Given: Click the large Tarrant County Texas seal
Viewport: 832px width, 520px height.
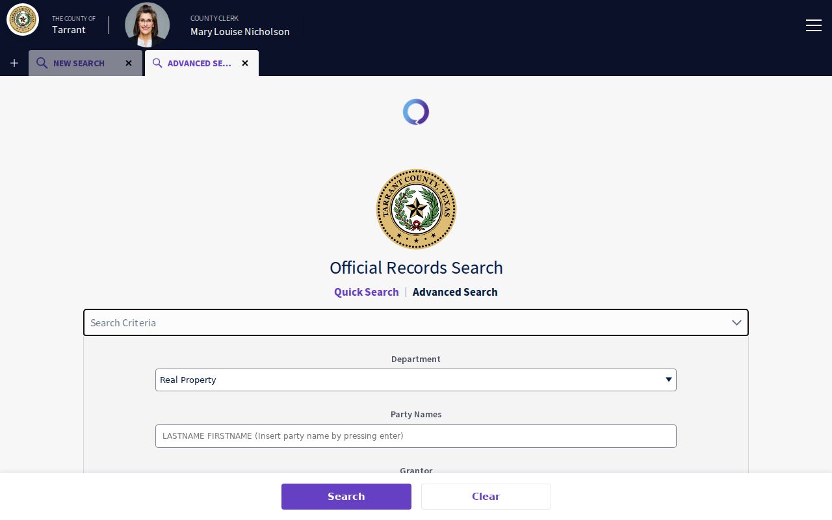Looking at the screenshot, I should coord(416,209).
